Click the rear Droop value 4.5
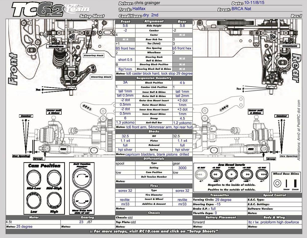307x238 pixels. (182, 118)
